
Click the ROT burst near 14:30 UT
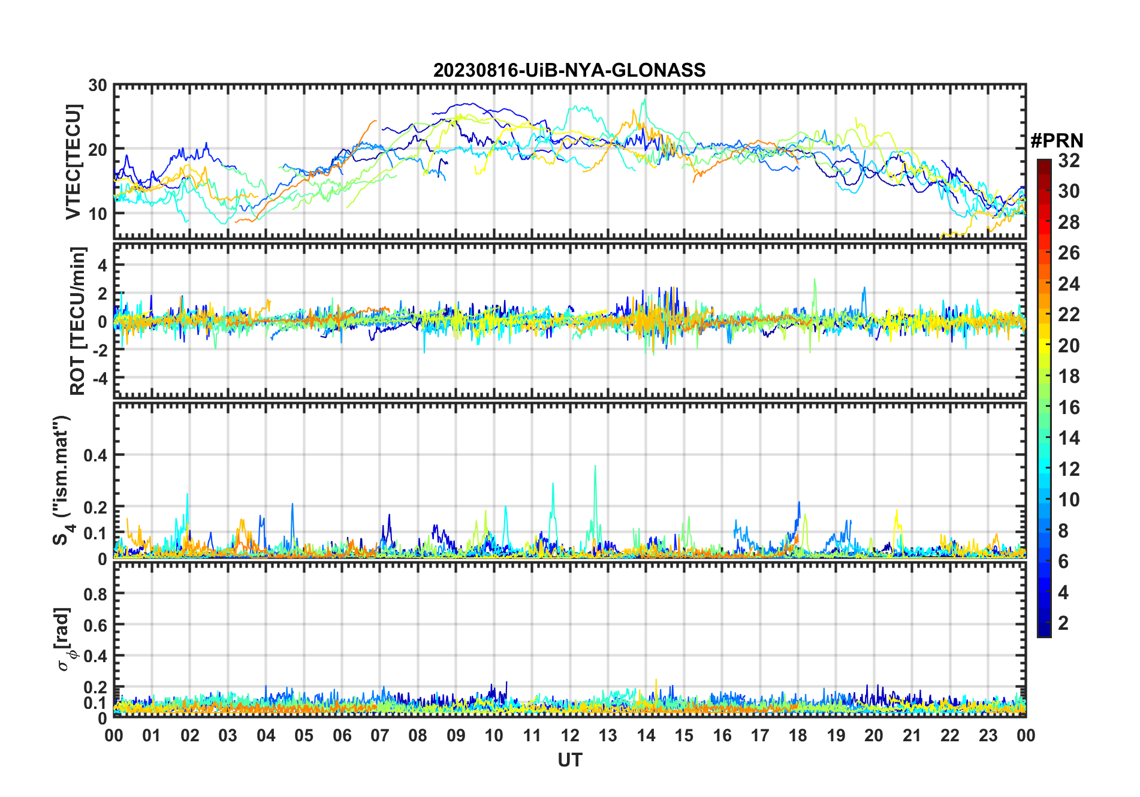coord(665,318)
